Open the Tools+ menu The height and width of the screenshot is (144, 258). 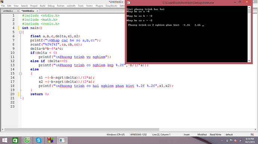pyautogui.click(x=89, y=6)
